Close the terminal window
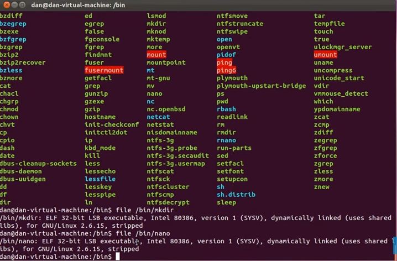This screenshot has width=397, height=261. point(7,5)
